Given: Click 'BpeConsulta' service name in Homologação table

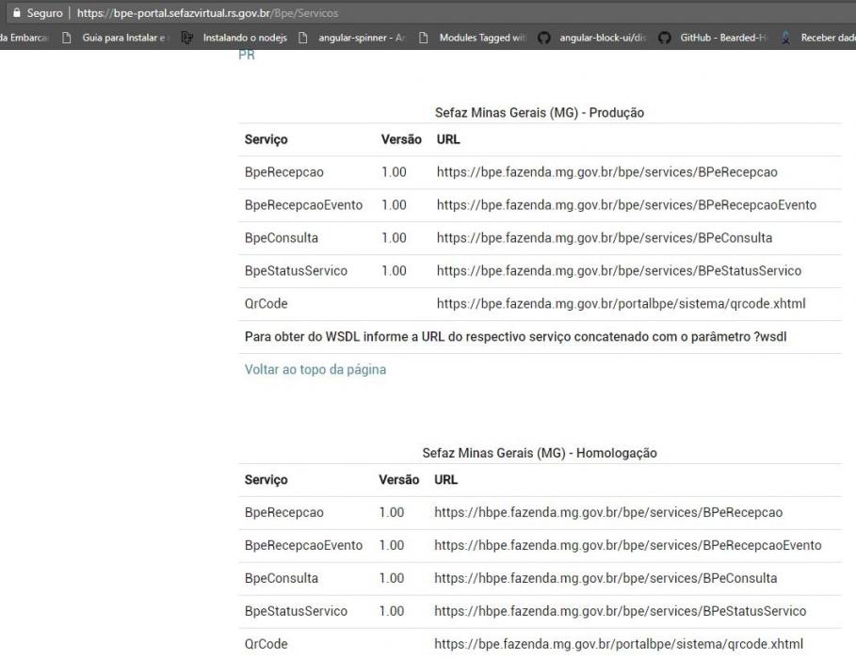Looking at the screenshot, I should tap(282, 578).
